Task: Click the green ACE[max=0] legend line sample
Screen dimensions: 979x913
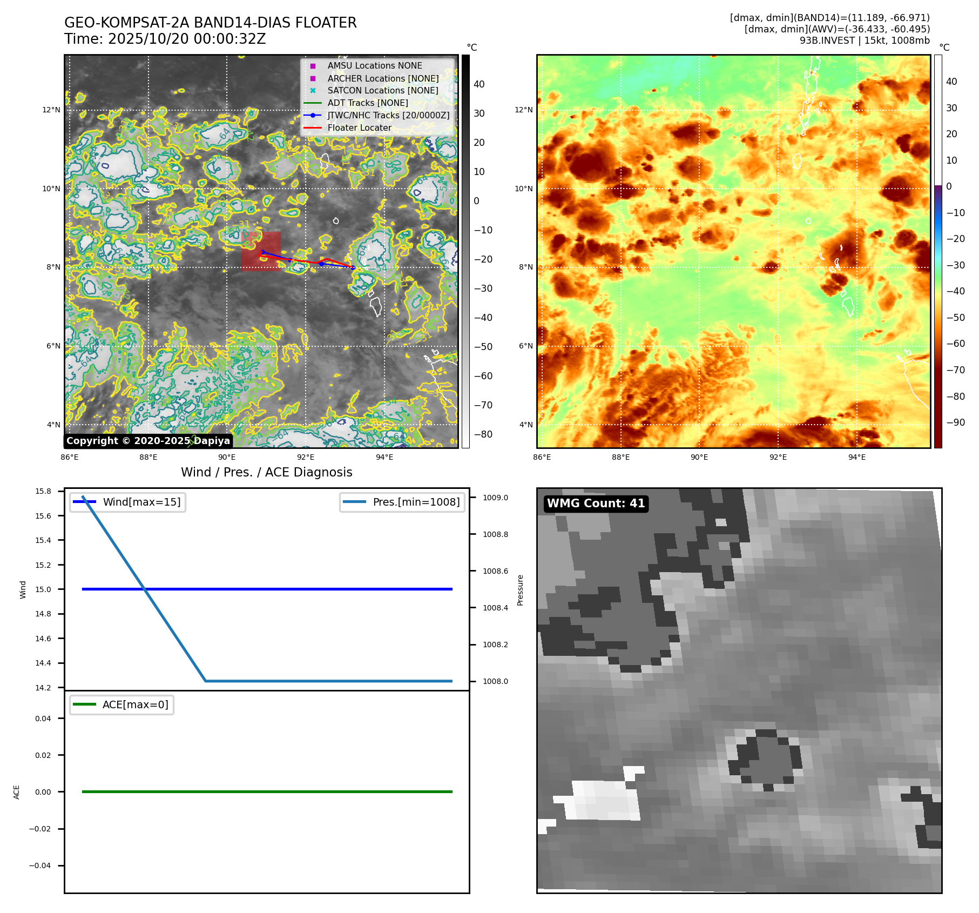Action: pos(84,704)
